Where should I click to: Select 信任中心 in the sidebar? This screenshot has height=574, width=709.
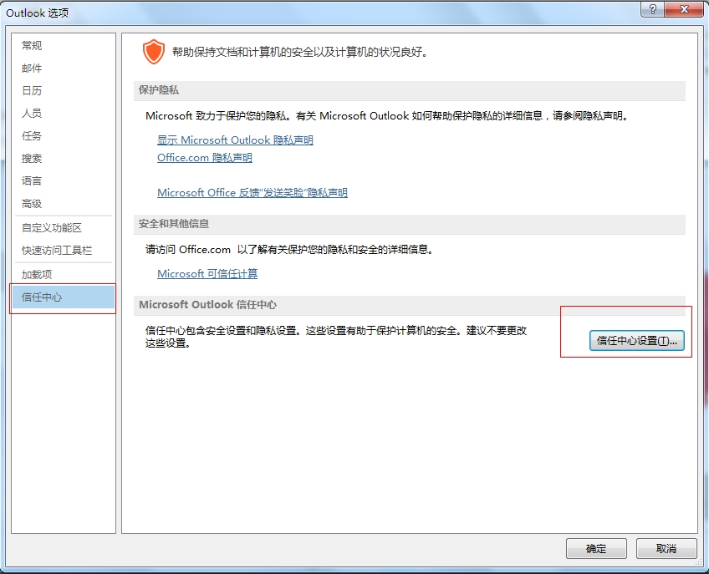tap(64, 297)
